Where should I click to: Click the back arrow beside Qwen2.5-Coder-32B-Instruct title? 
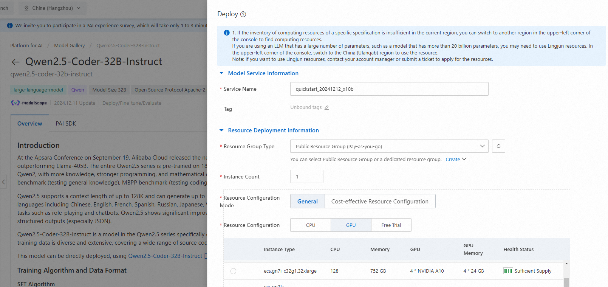click(x=15, y=62)
